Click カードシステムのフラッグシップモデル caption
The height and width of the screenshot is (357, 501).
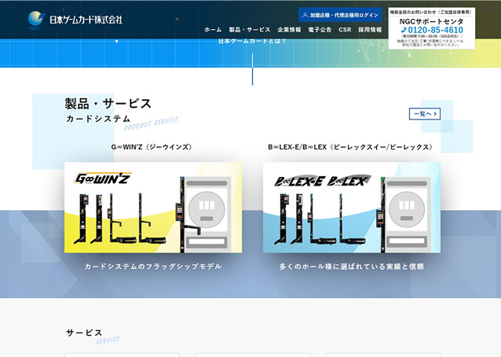(x=153, y=267)
